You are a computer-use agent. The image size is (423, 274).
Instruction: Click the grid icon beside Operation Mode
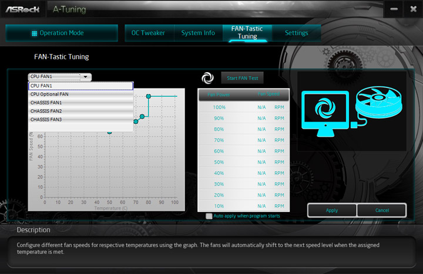point(34,33)
